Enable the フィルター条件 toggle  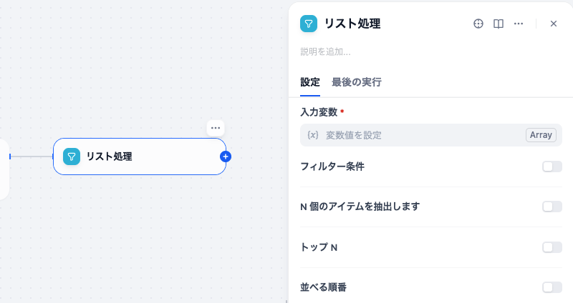pyautogui.click(x=552, y=167)
